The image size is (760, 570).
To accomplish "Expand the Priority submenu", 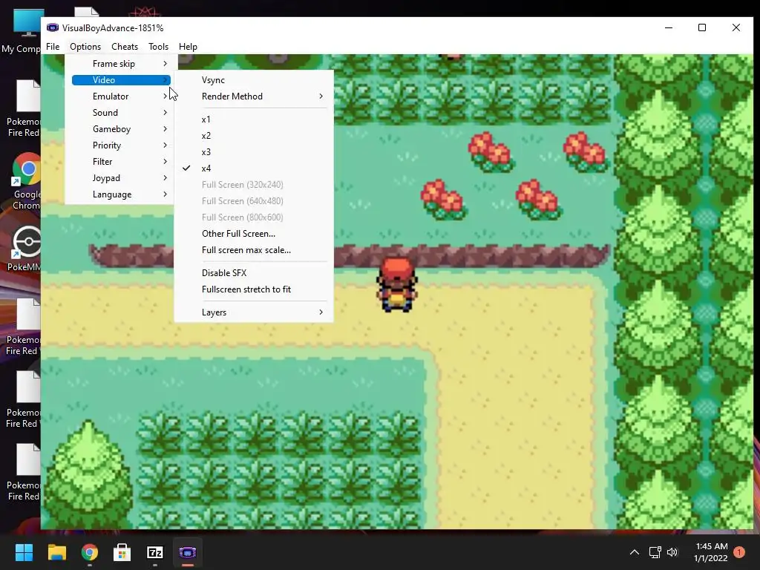I will [121, 145].
